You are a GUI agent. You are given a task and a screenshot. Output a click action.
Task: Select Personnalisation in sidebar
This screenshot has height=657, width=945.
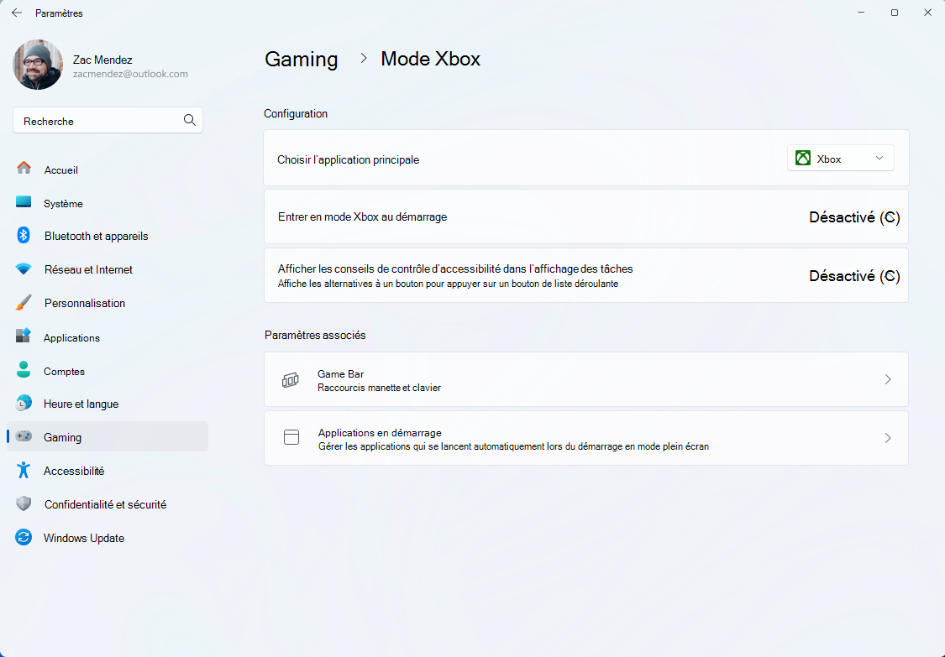tap(108, 304)
